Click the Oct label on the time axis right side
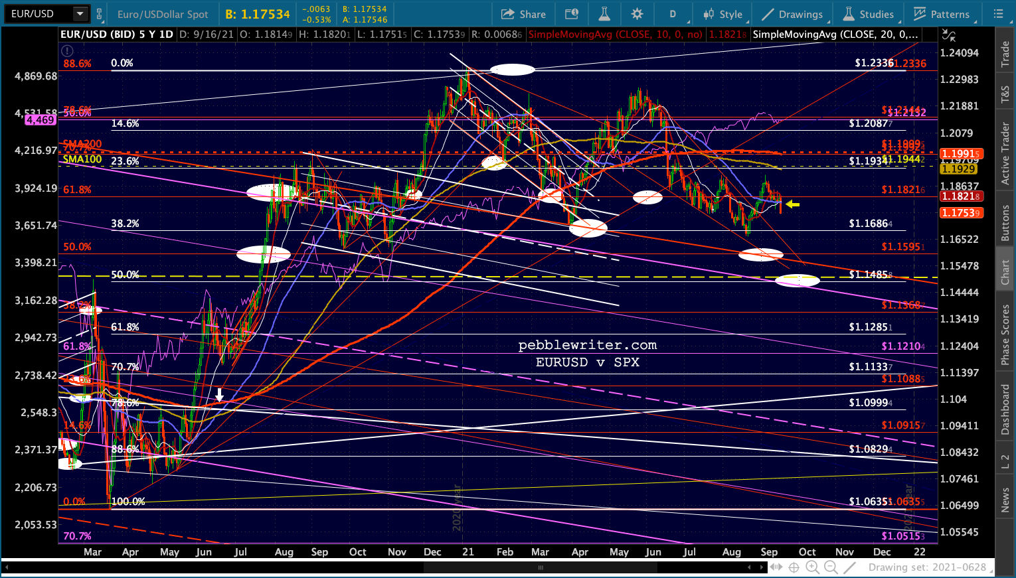 807,552
